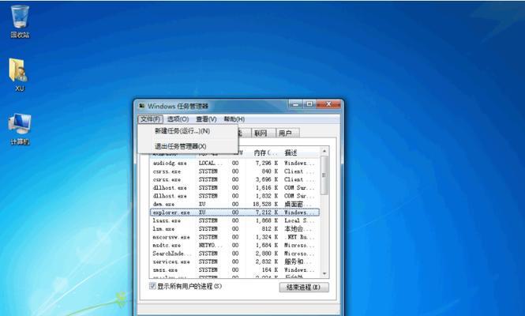Select the dllhost.exe row using 1,832 K
The image size is (525, 316).
pyautogui.click(x=234, y=196)
